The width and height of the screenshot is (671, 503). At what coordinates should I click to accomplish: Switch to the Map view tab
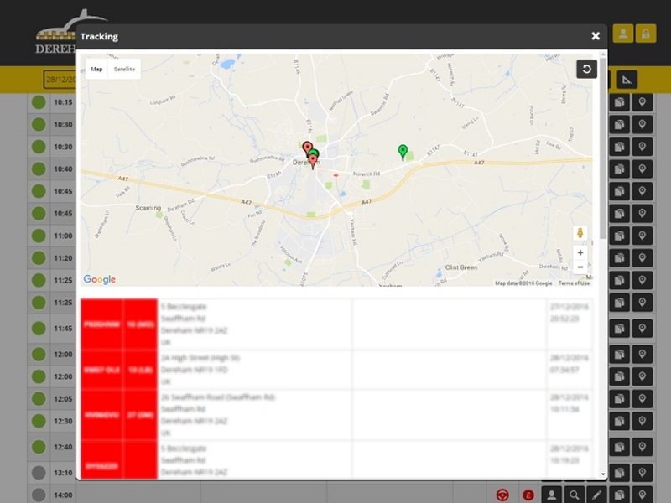[96, 70]
